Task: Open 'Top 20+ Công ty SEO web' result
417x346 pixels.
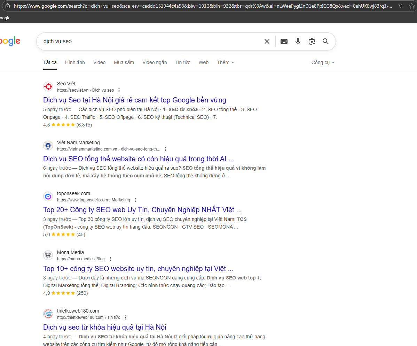Action: [142, 210]
